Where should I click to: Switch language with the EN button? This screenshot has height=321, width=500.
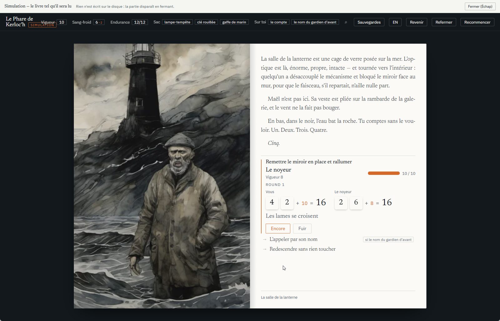(395, 22)
